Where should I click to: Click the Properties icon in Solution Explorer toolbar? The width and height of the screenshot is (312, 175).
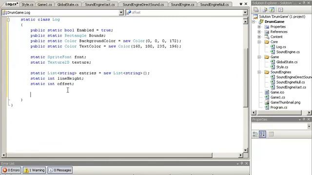click(x=256, y=10)
